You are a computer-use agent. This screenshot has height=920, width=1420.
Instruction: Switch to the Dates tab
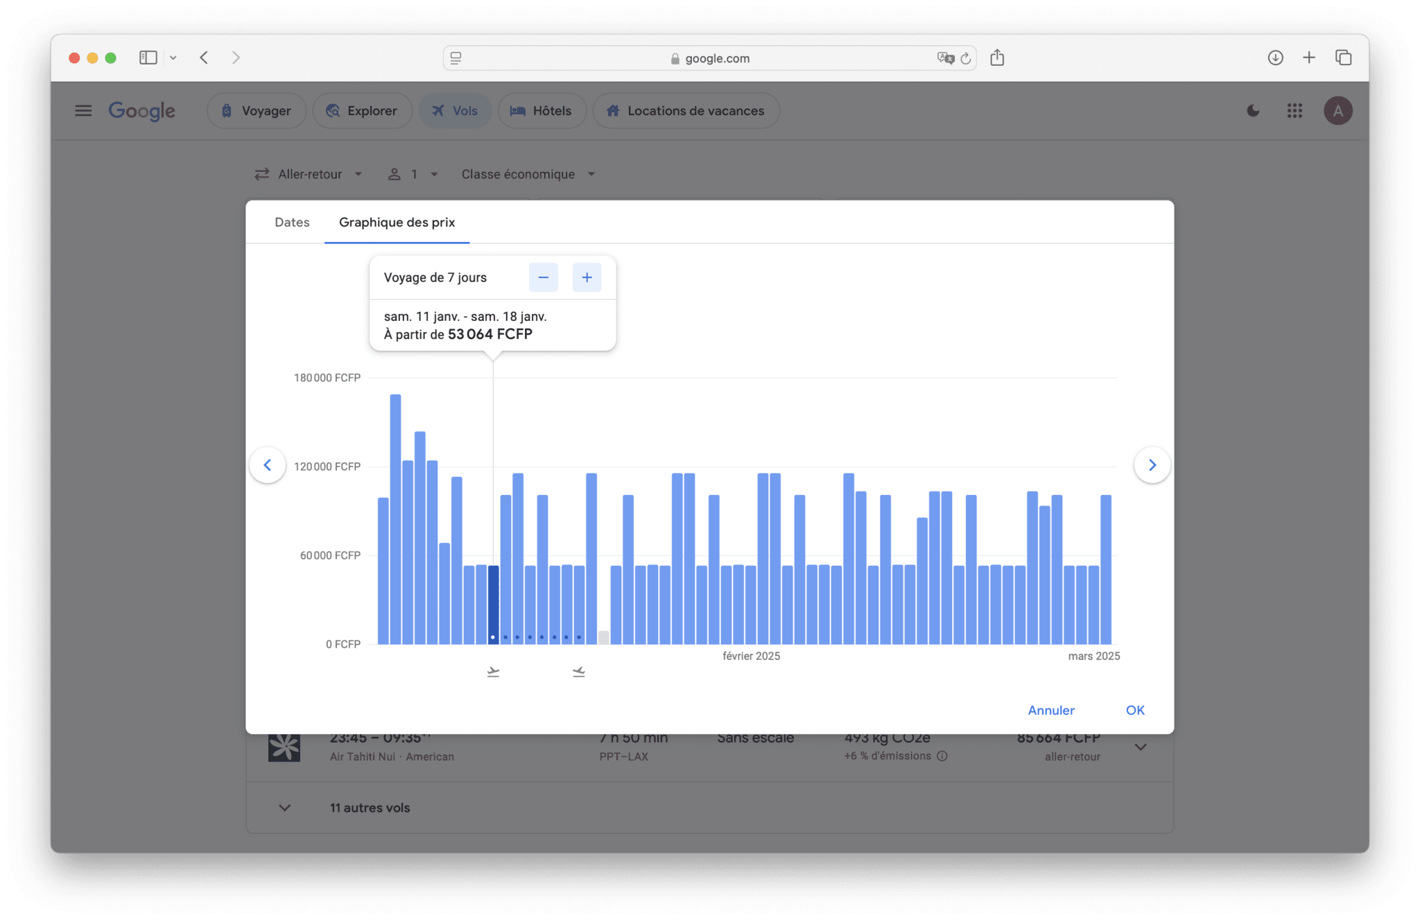click(292, 223)
